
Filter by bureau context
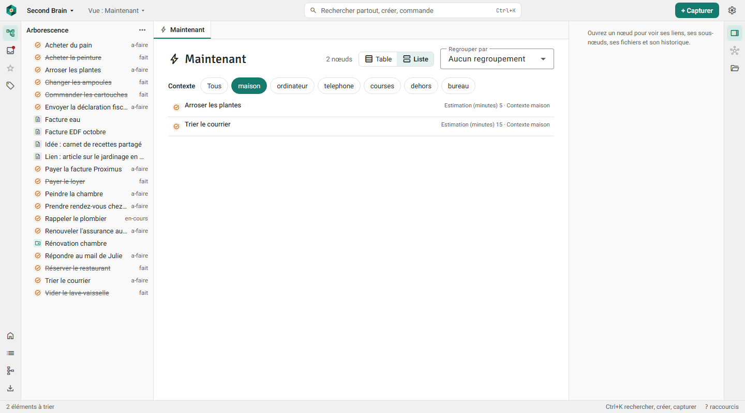[x=458, y=86]
